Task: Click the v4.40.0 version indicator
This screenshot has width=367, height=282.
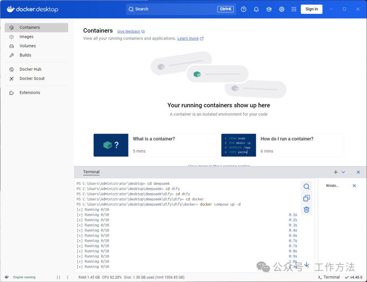Action: [x=354, y=277]
